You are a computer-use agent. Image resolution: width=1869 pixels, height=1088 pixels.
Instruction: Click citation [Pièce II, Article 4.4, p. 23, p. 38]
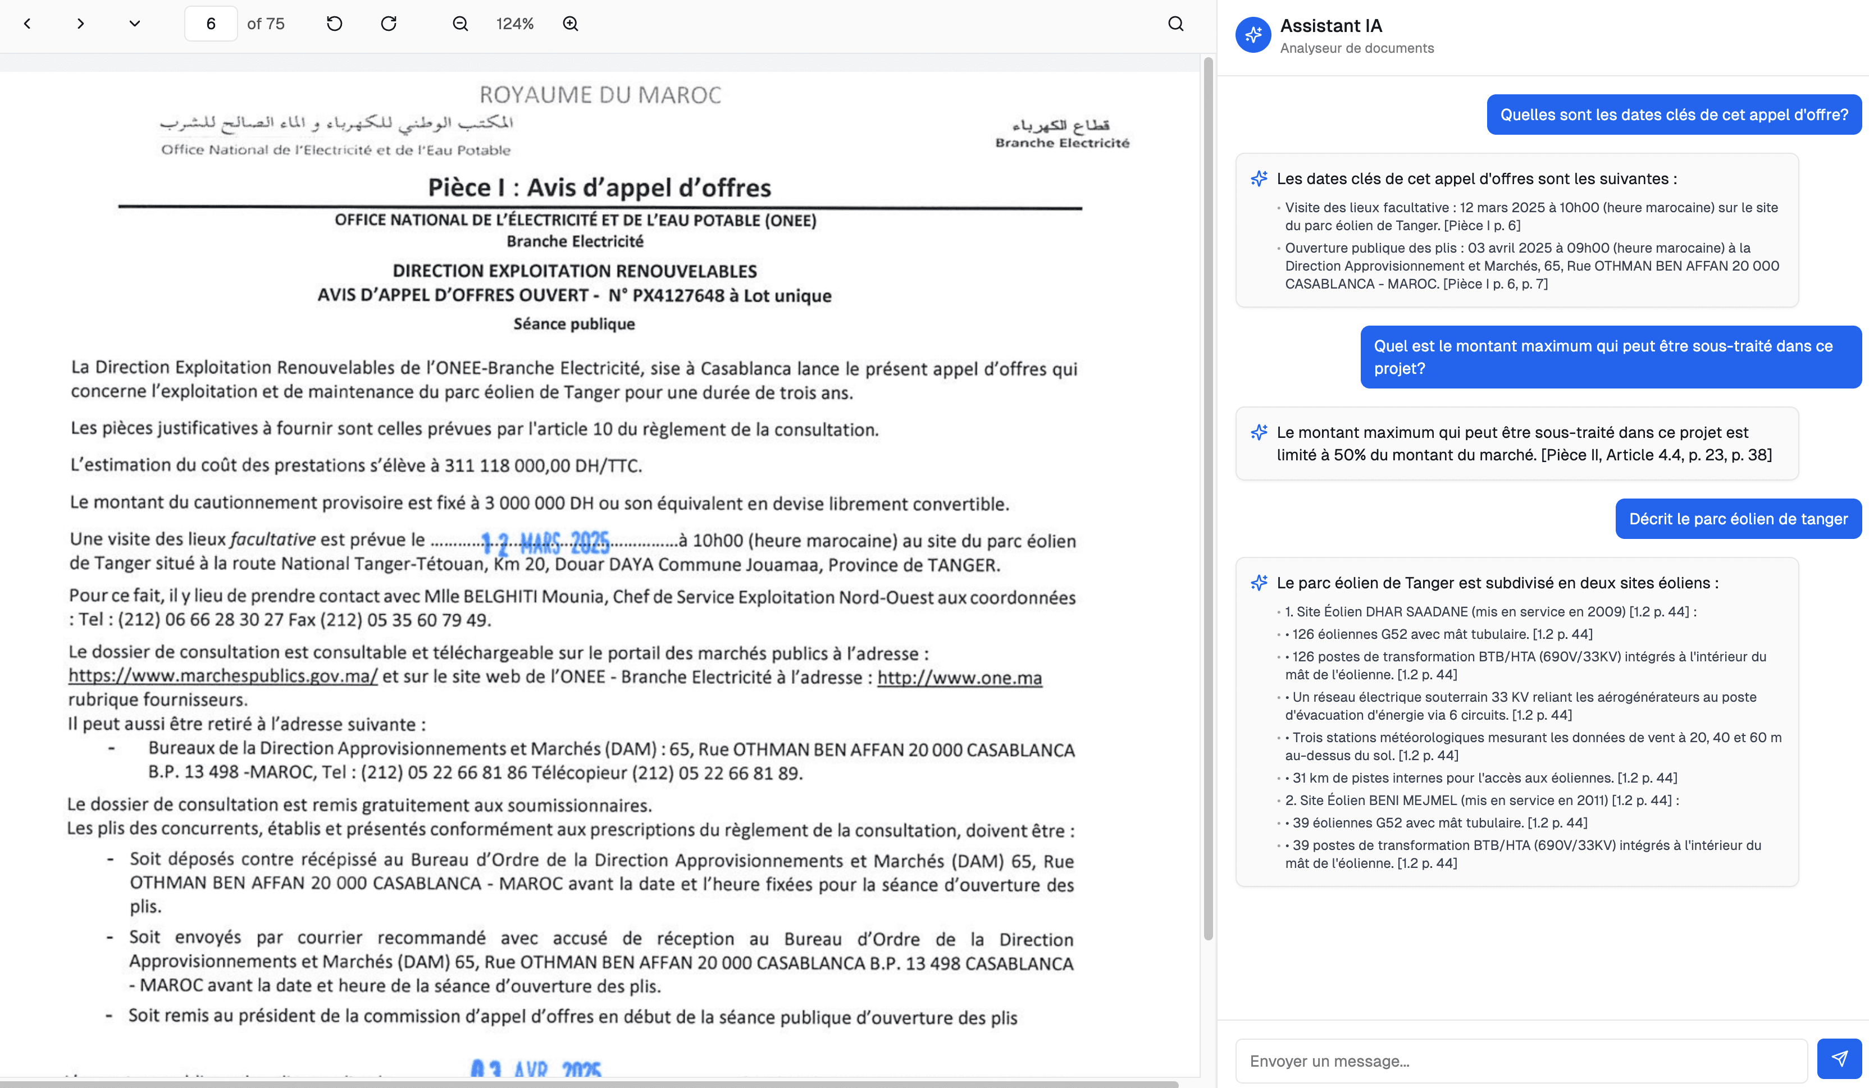[1656, 455]
